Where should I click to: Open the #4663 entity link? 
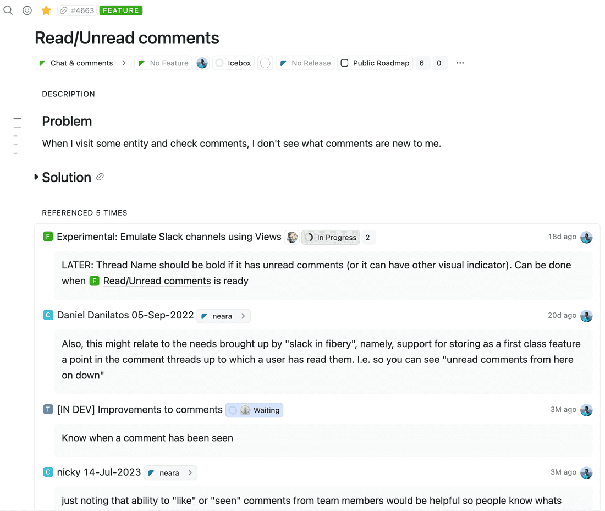[x=77, y=10]
